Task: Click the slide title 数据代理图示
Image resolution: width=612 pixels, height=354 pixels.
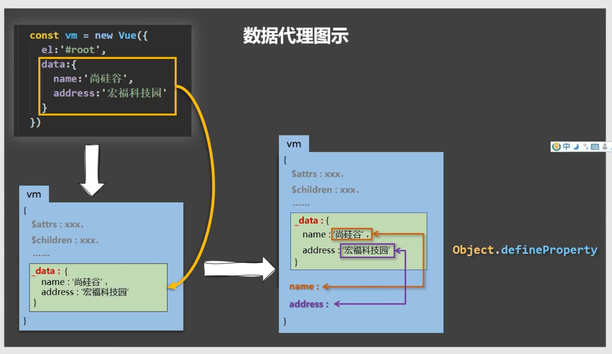Action: 296,36
